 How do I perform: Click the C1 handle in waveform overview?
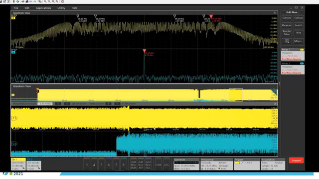(x=13, y=95)
